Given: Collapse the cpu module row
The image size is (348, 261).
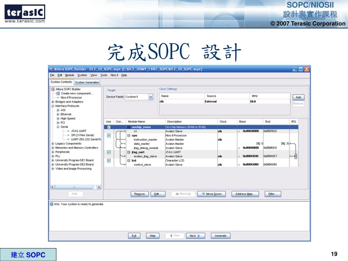Looking at the screenshot, I should pyautogui.click(x=129, y=135).
